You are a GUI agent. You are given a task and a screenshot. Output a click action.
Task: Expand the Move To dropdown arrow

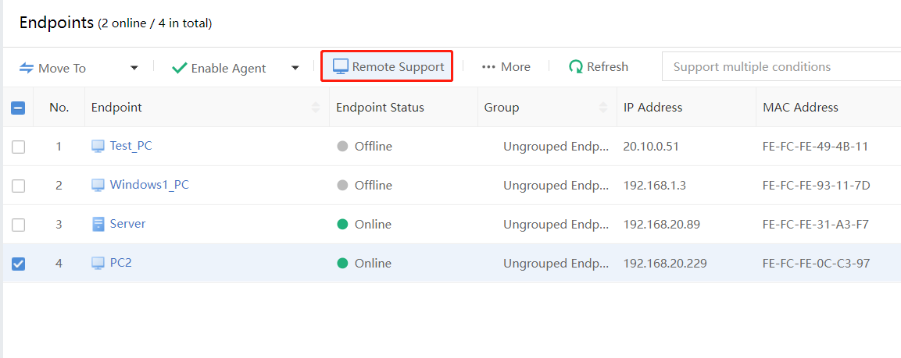[x=134, y=68]
